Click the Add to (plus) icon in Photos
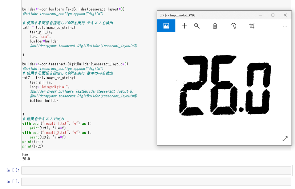This screenshot has width=295, height=189. click(184, 26)
